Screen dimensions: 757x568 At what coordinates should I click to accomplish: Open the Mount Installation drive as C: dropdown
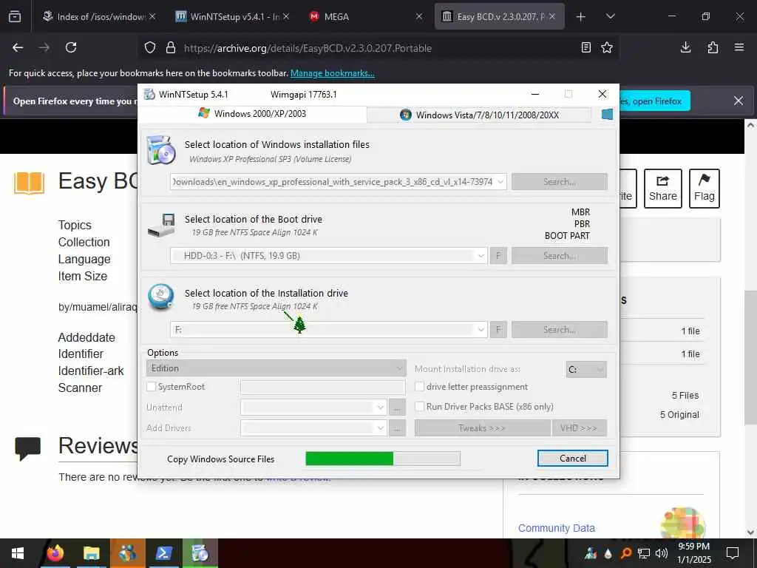pyautogui.click(x=586, y=370)
